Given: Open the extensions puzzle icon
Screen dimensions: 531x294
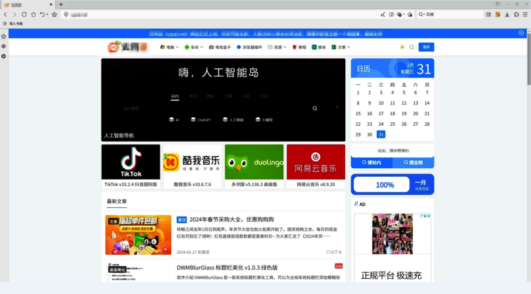Looking at the screenshot, I should click(516, 15).
